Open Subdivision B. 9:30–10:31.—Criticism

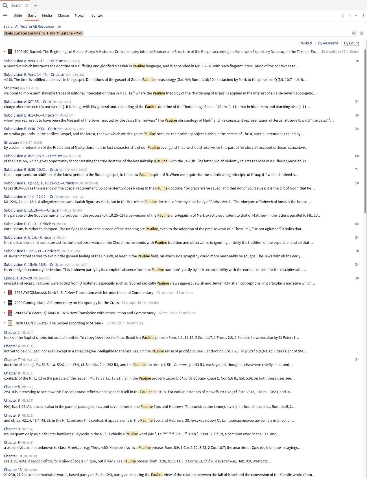click(x=34, y=169)
